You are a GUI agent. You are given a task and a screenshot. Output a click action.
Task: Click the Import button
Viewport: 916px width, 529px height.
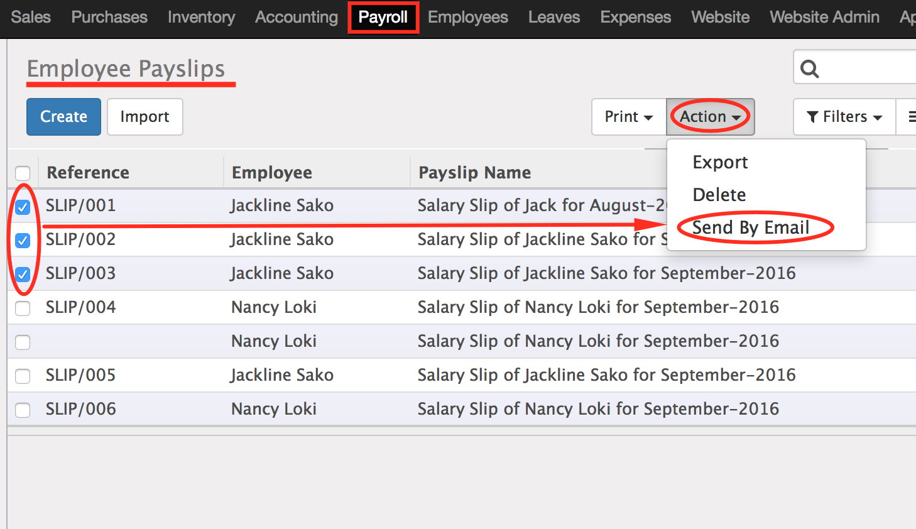pos(144,117)
